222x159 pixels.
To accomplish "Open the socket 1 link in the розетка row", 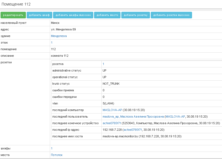I will 103,64.
